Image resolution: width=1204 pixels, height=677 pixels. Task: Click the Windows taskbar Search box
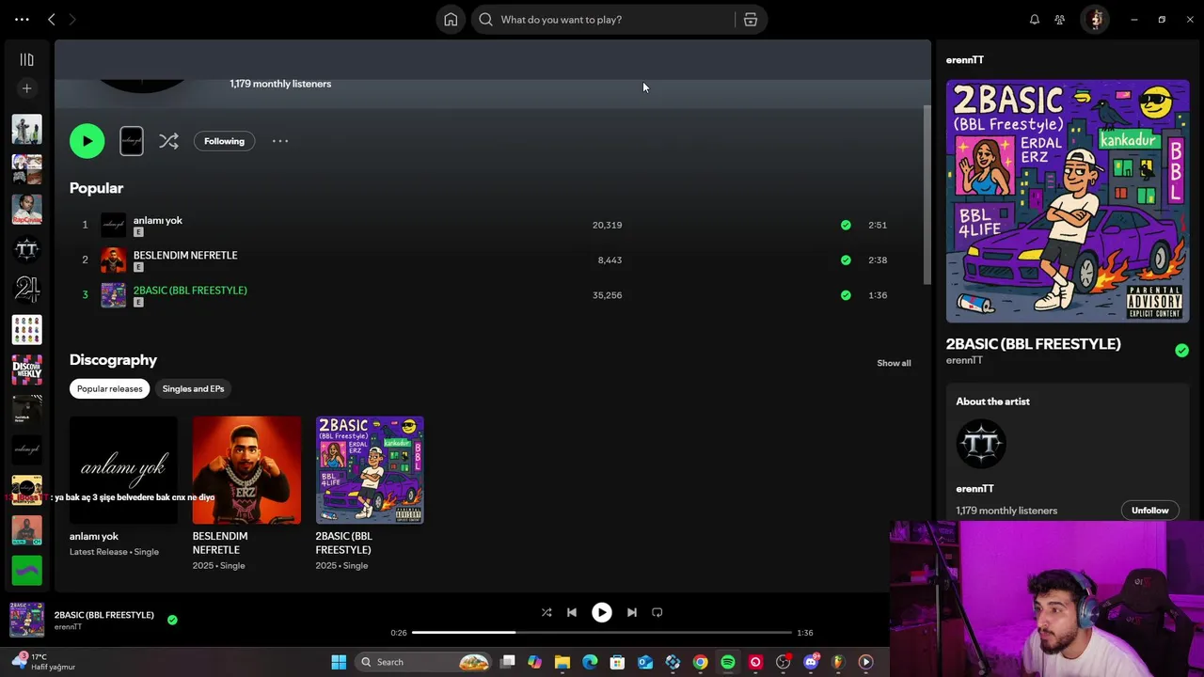click(x=423, y=662)
